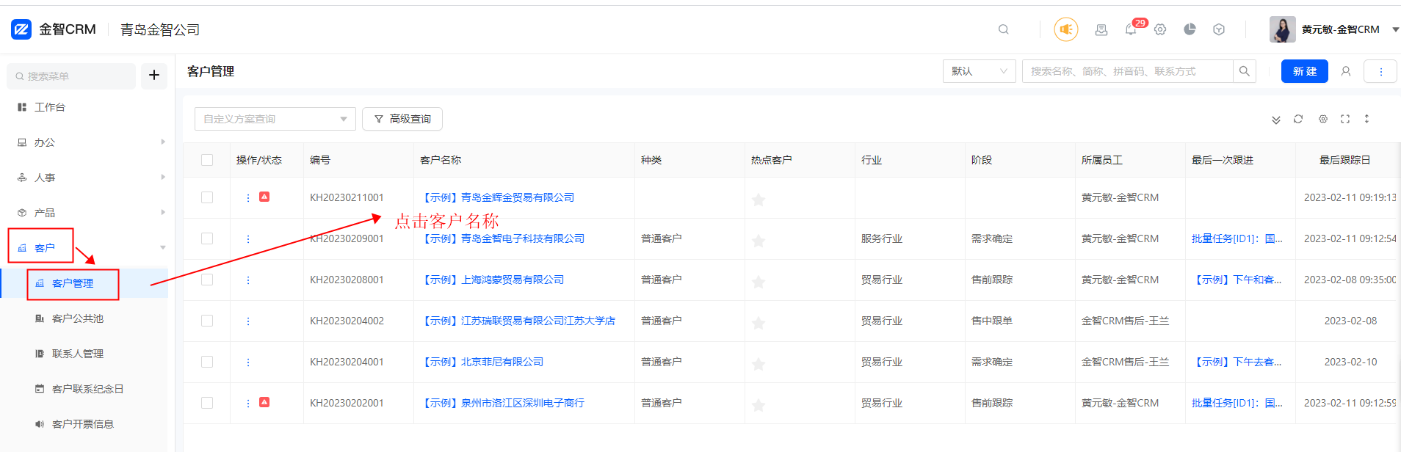Open notifications bell with 29 badge
This screenshot has width=1401, height=452.
point(1132,29)
